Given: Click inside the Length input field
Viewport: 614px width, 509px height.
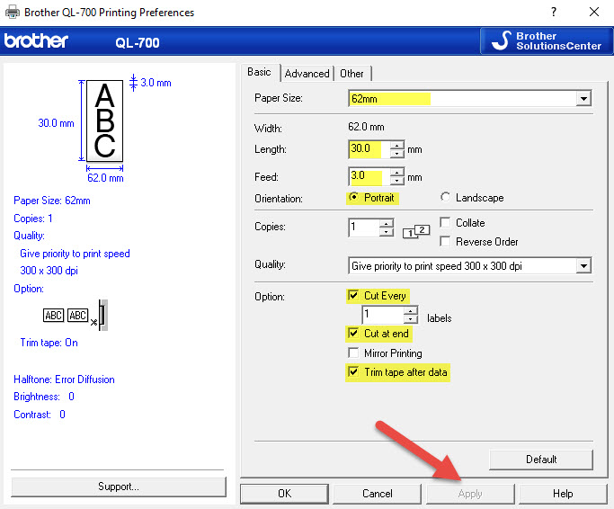Looking at the screenshot, I should coord(364,149).
